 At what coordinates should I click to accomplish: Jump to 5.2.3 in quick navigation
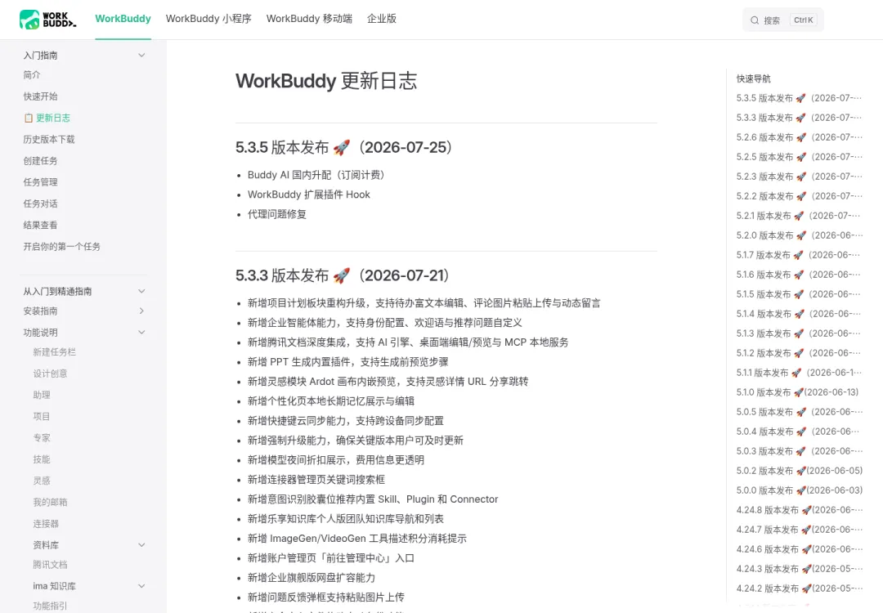[x=799, y=177]
